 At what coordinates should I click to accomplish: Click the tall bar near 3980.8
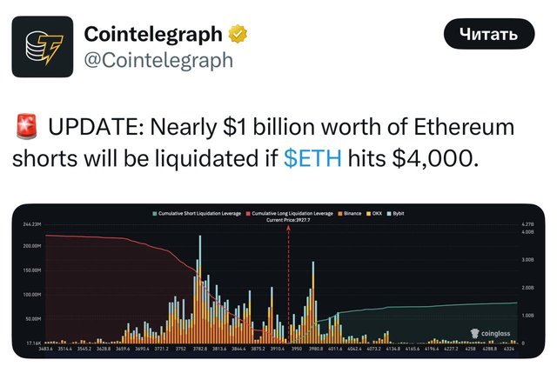click(x=313, y=303)
